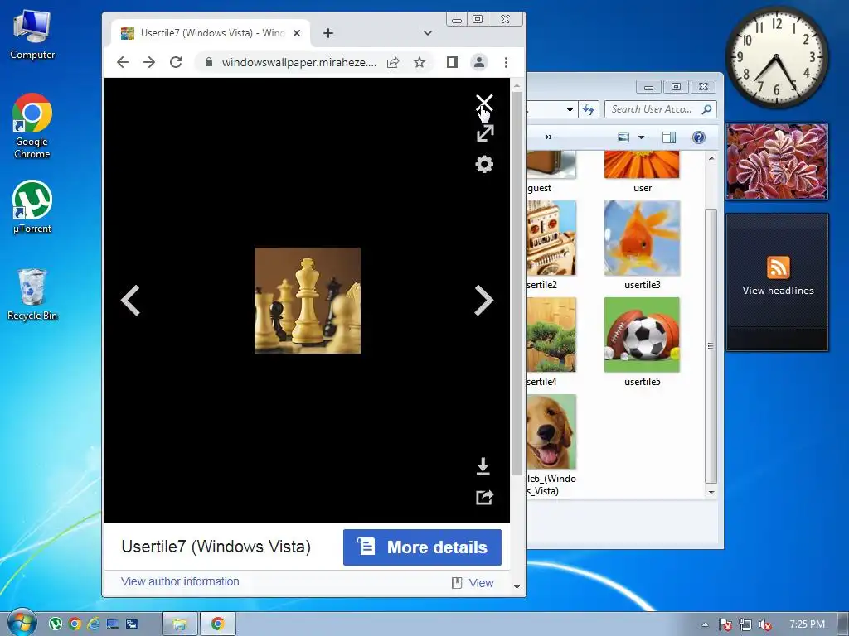The width and height of the screenshot is (849, 636).
Task: Switch to Explorer taskbar button
Action: pos(179,624)
